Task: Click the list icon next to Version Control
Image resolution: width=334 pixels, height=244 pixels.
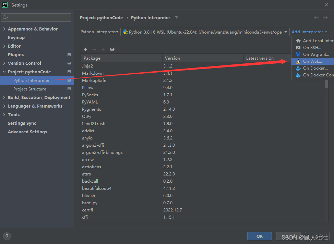Action: (69, 63)
